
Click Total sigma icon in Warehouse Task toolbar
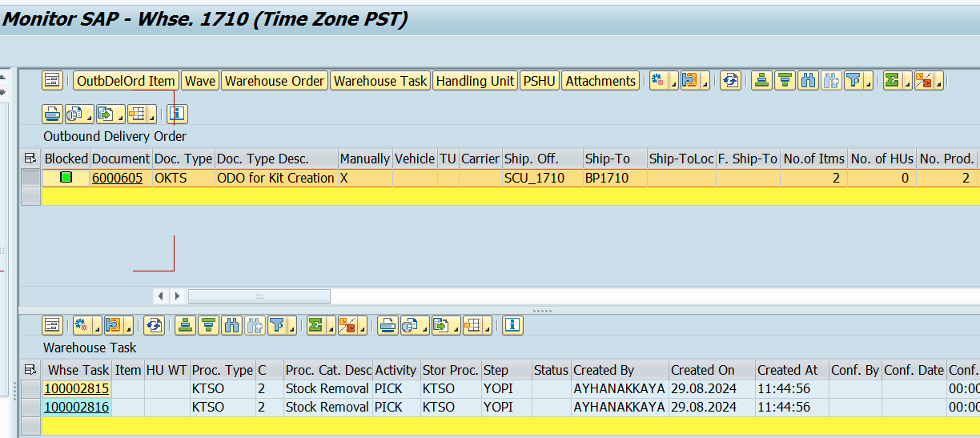coord(315,325)
